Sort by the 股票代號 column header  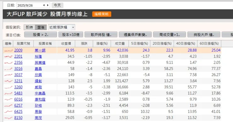pyautogui.click(x=23, y=44)
